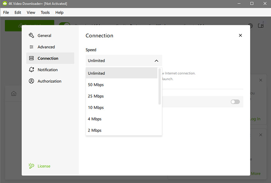Choose Unlimited from the speed list

(122, 73)
